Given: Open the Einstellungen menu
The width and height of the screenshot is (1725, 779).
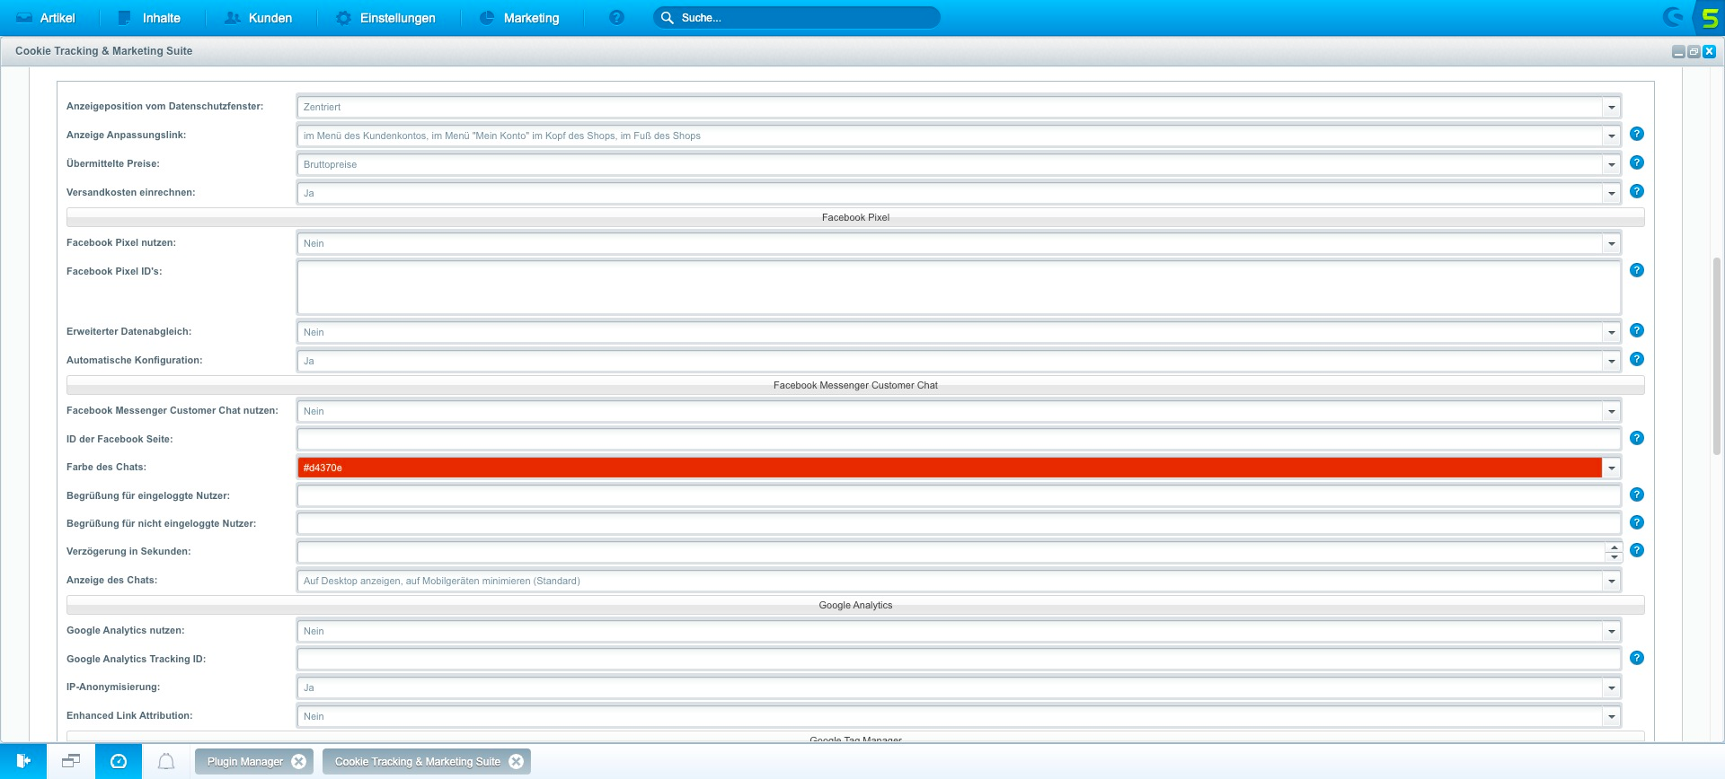Looking at the screenshot, I should tap(385, 18).
